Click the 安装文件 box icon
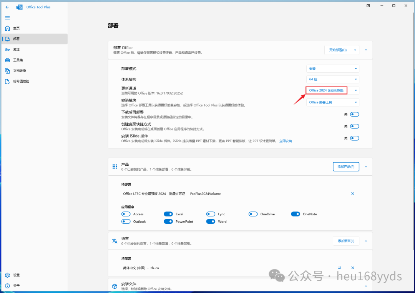The width and height of the screenshot is (415, 293). 115,286
